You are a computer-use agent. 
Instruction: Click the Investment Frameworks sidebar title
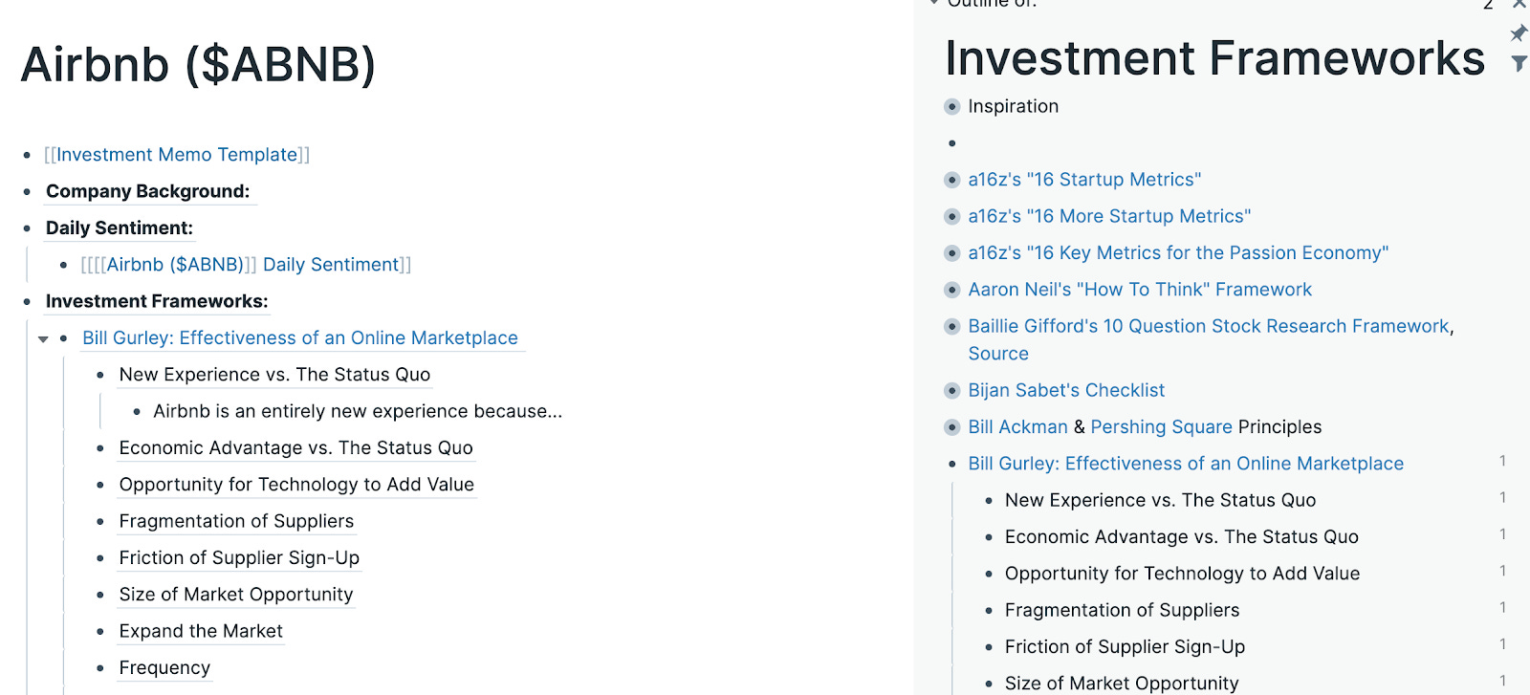pos(1214,58)
